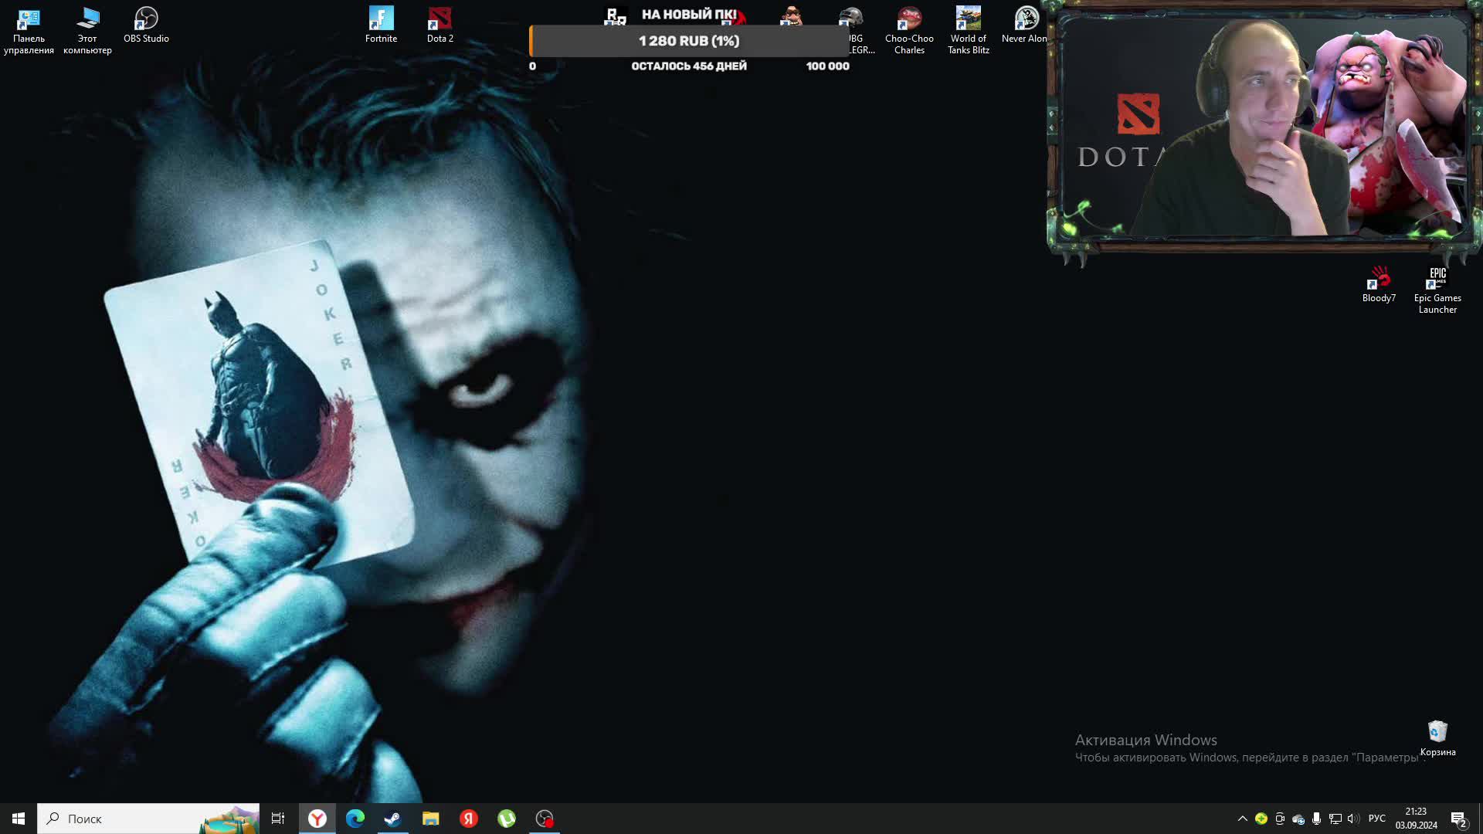Select the World of Tanks Blitz shortcut
1483x834 pixels.
point(968,31)
